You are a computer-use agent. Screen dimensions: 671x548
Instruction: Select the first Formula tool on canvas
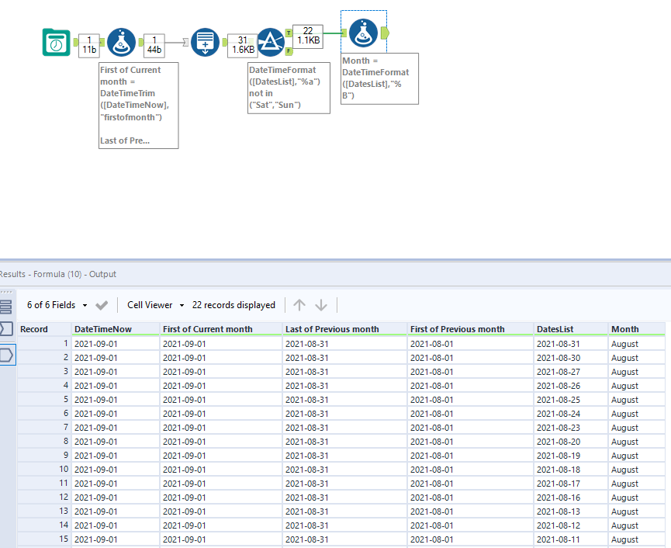pos(121,43)
